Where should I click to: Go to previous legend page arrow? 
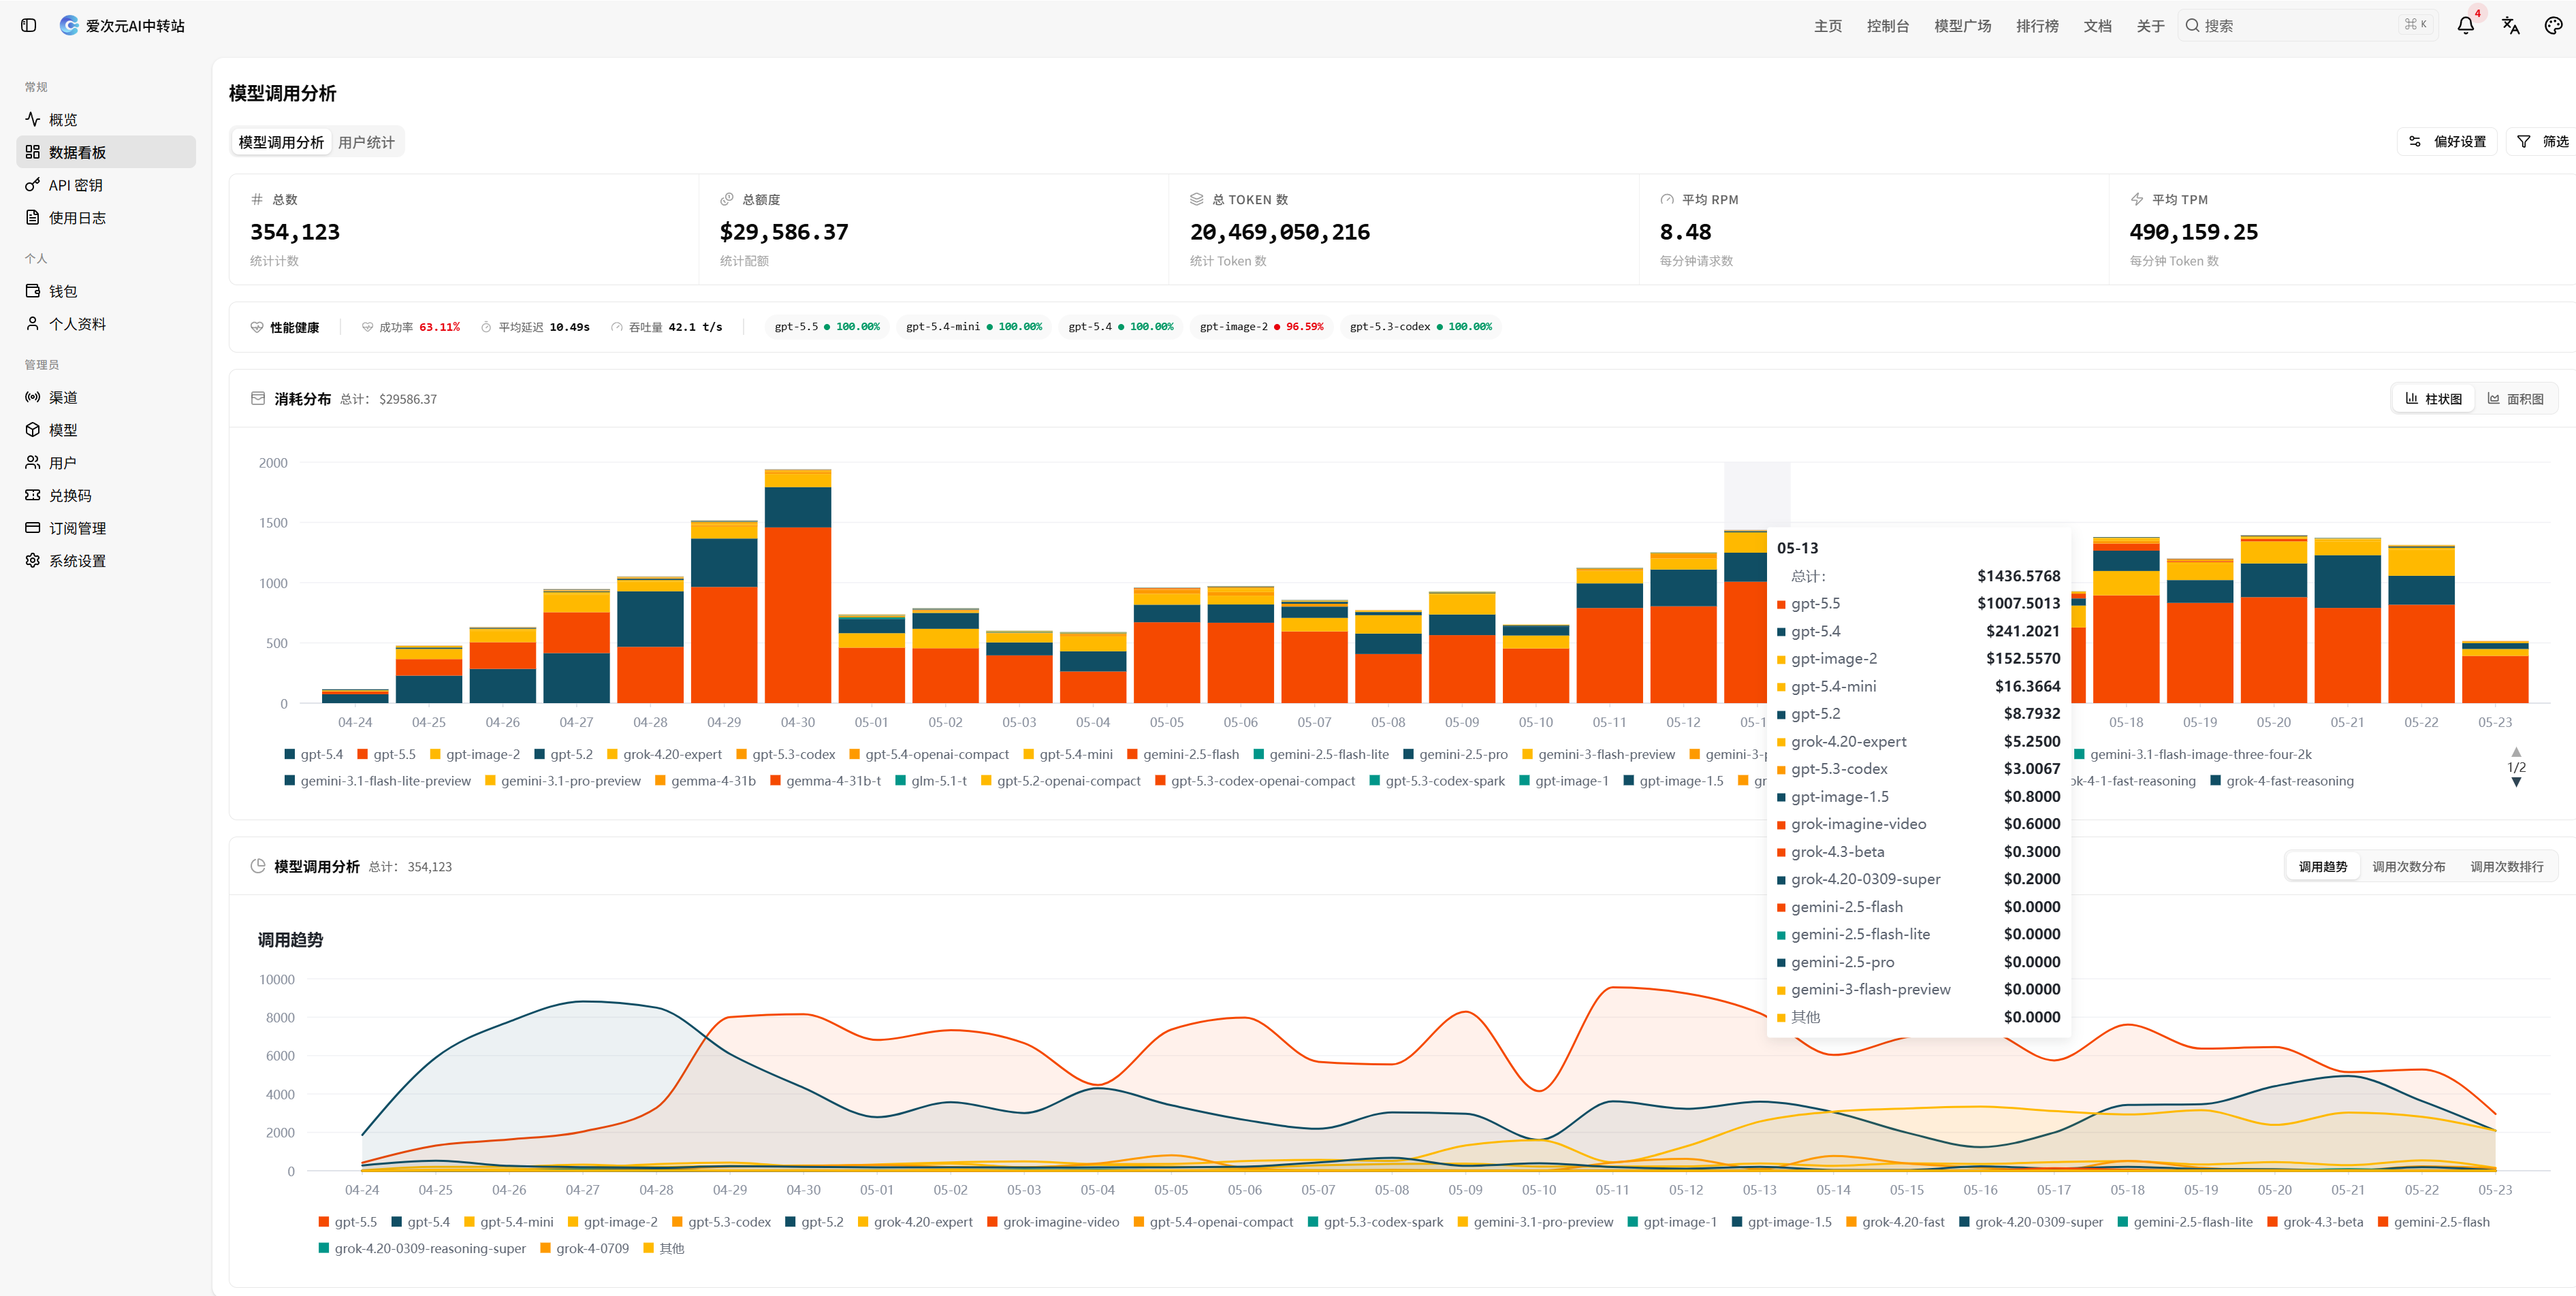(x=2516, y=751)
